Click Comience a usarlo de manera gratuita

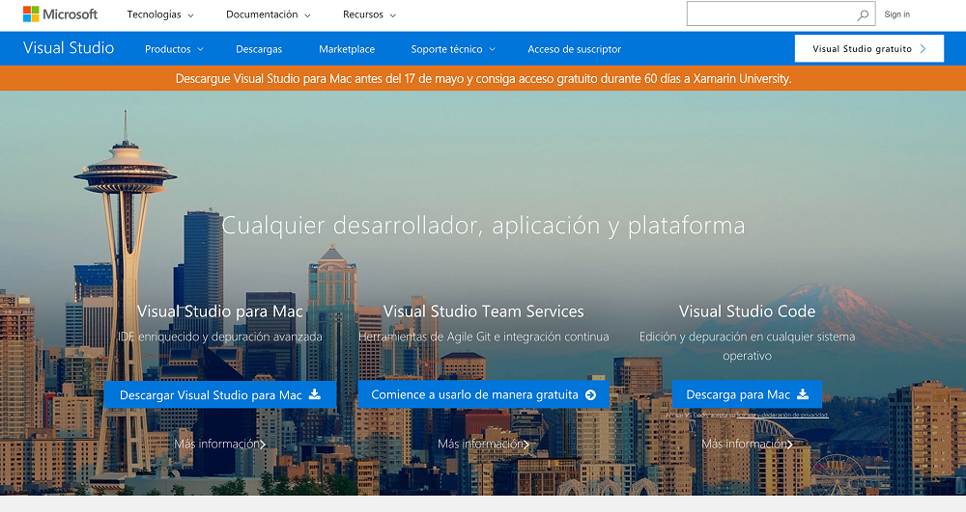click(484, 394)
